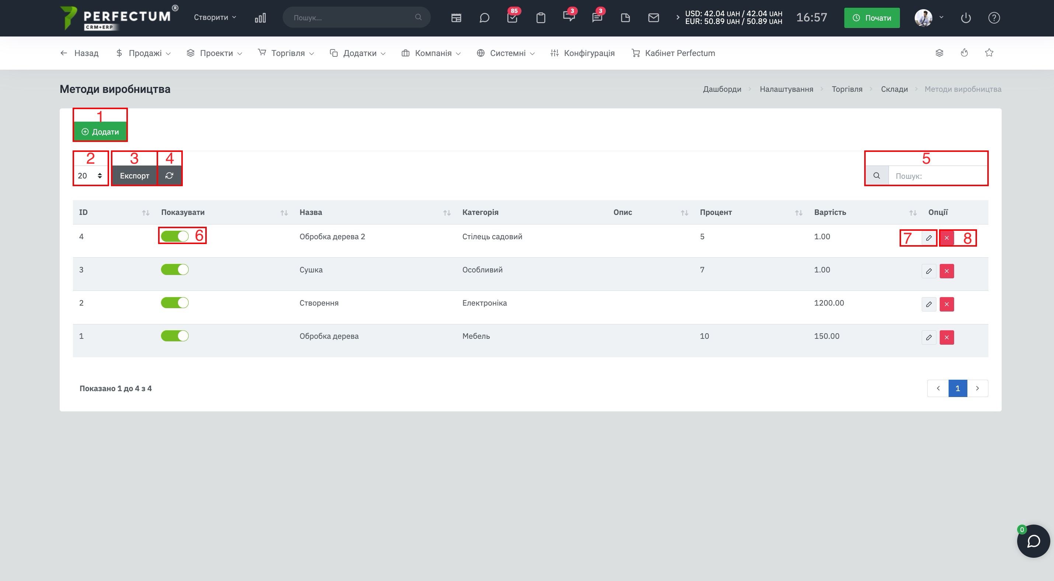Expand the Створити dropdown
This screenshot has width=1054, height=581.
(215, 17)
